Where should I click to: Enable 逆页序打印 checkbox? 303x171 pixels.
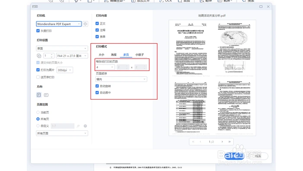click(38, 77)
